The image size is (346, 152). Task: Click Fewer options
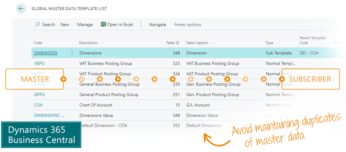click(188, 25)
